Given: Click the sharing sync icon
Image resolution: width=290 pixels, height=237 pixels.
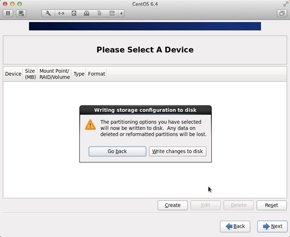Looking at the screenshot, I should pos(112,14).
